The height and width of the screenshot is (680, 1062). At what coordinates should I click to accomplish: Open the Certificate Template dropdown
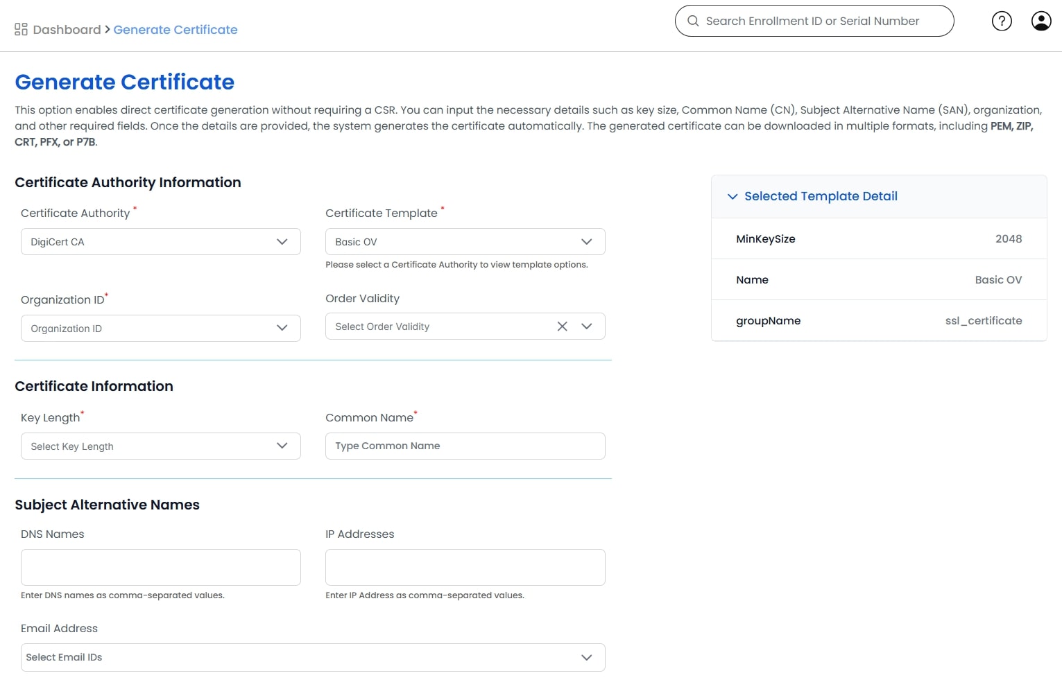[465, 242]
